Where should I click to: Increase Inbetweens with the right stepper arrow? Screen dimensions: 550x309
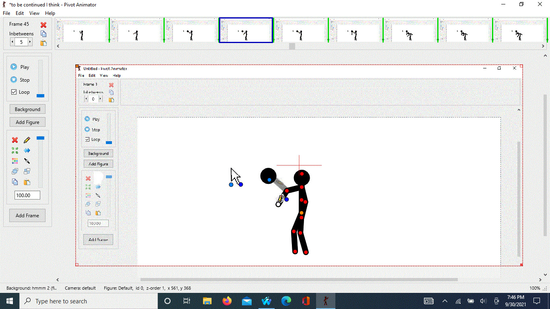pyautogui.click(x=31, y=41)
